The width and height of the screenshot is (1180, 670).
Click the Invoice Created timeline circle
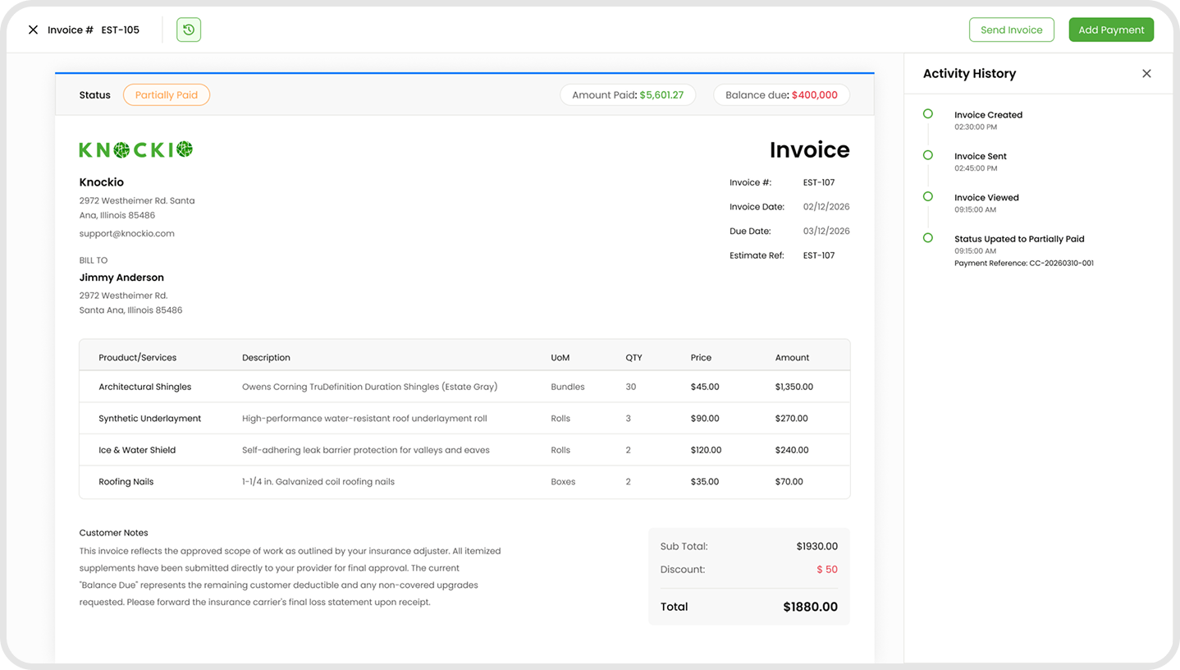pyautogui.click(x=928, y=114)
